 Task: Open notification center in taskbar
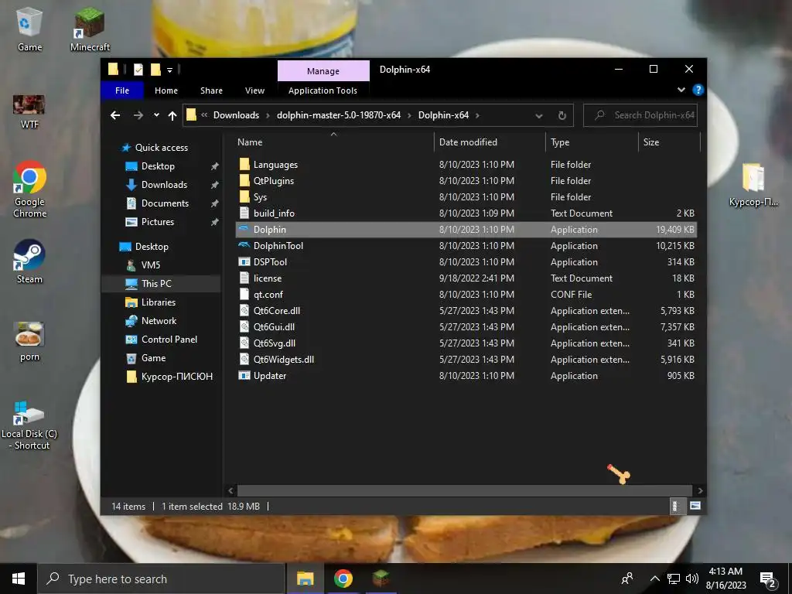(x=768, y=579)
